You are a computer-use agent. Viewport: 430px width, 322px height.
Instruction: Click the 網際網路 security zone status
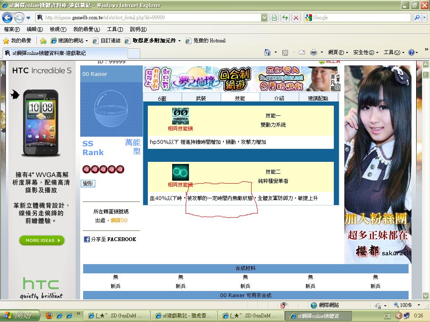click(x=325, y=305)
